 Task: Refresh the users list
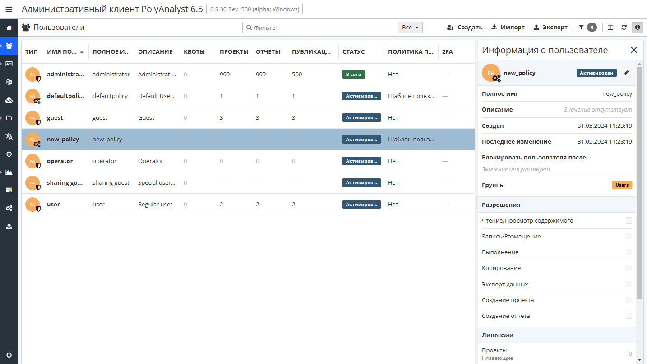tap(624, 28)
